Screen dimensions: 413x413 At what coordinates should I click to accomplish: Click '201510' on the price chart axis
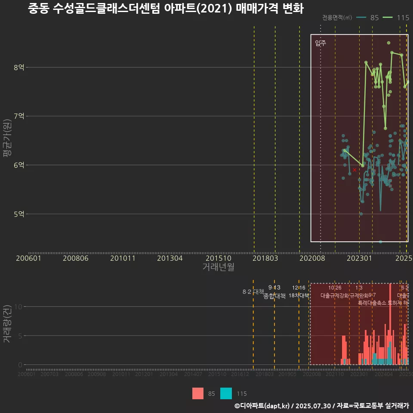pyautogui.click(x=219, y=258)
